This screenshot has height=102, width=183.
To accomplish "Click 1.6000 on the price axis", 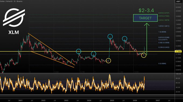I will 178,24.
